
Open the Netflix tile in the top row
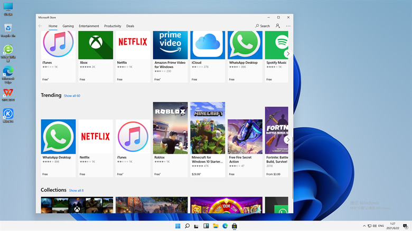click(x=133, y=57)
